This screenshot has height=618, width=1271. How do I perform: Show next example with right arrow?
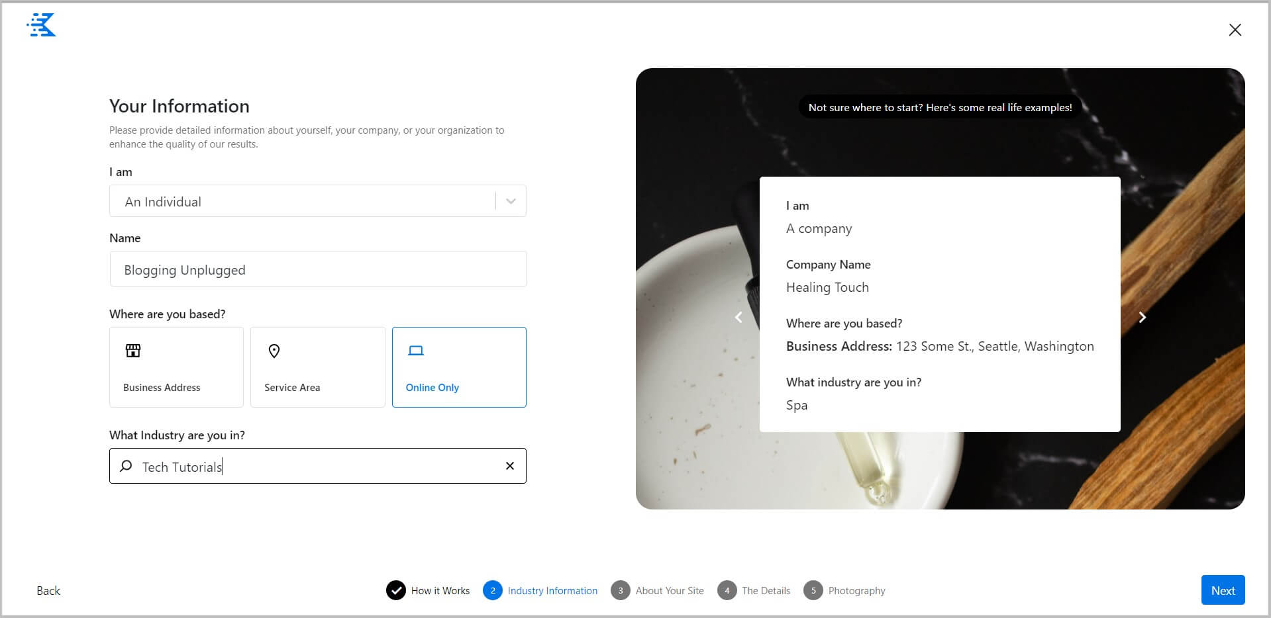(x=1142, y=318)
